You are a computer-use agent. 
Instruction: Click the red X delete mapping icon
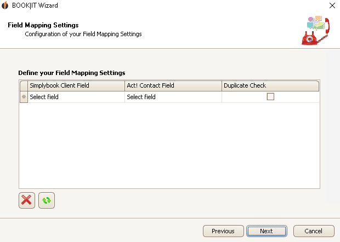27,200
